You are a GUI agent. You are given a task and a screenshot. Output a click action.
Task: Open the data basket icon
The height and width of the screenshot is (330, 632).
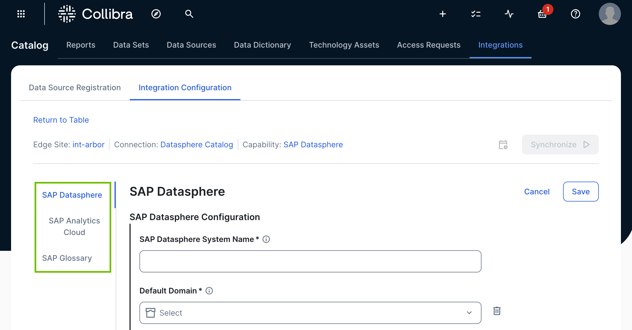coord(542,14)
